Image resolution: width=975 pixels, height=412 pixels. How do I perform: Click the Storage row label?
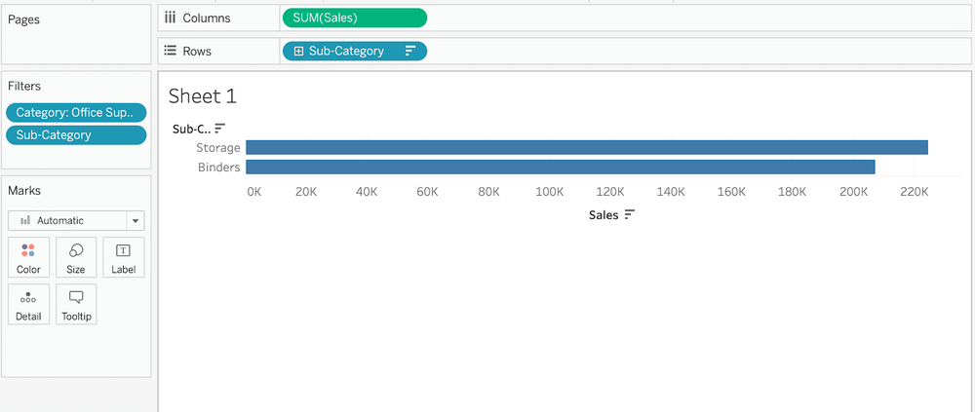217,148
